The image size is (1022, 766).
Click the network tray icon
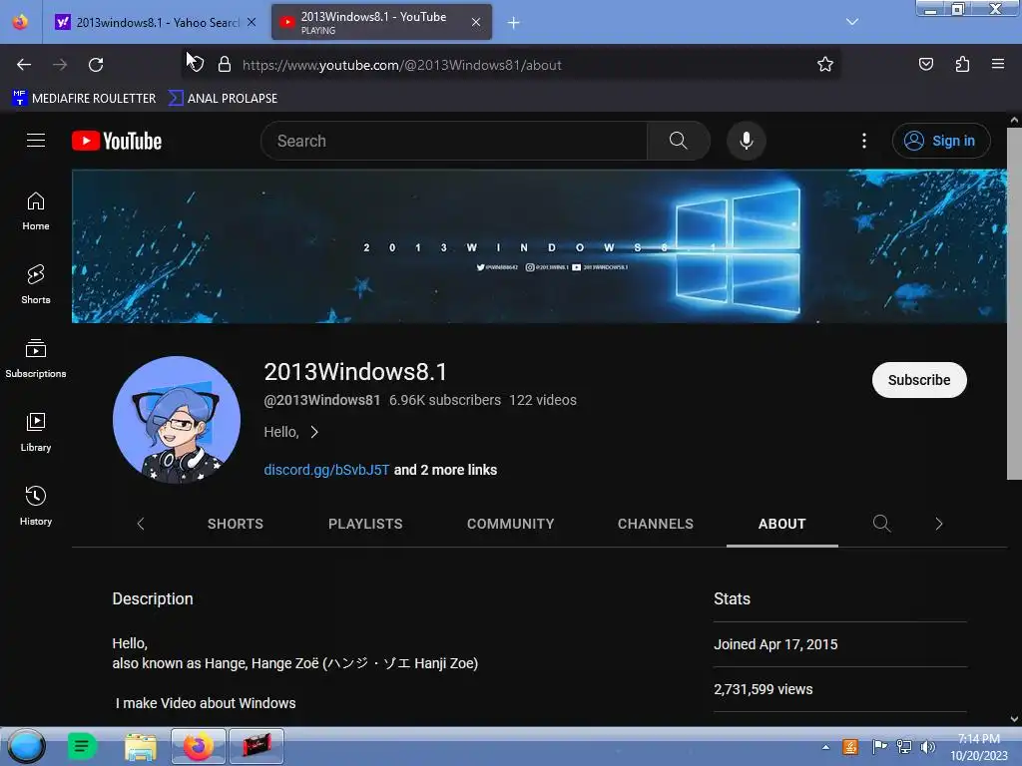[x=904, y=747]
